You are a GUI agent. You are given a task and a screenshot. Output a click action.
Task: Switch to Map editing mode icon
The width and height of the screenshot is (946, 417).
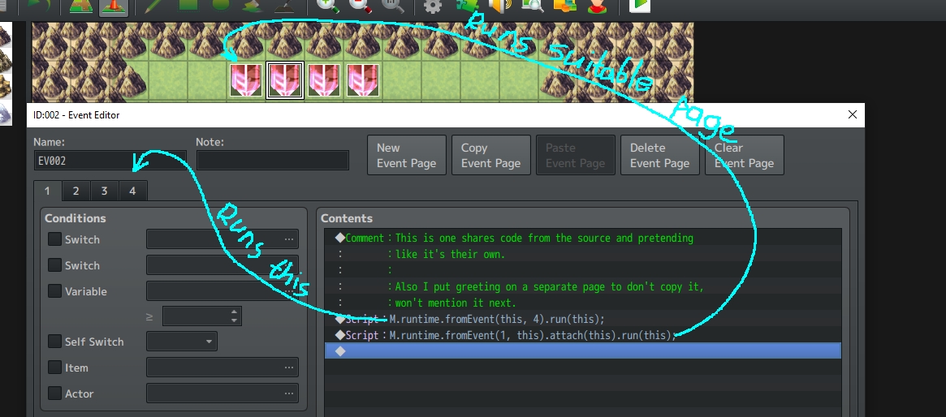point(81,6)
